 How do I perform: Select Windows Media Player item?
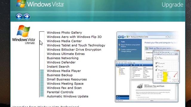(64, 71)
